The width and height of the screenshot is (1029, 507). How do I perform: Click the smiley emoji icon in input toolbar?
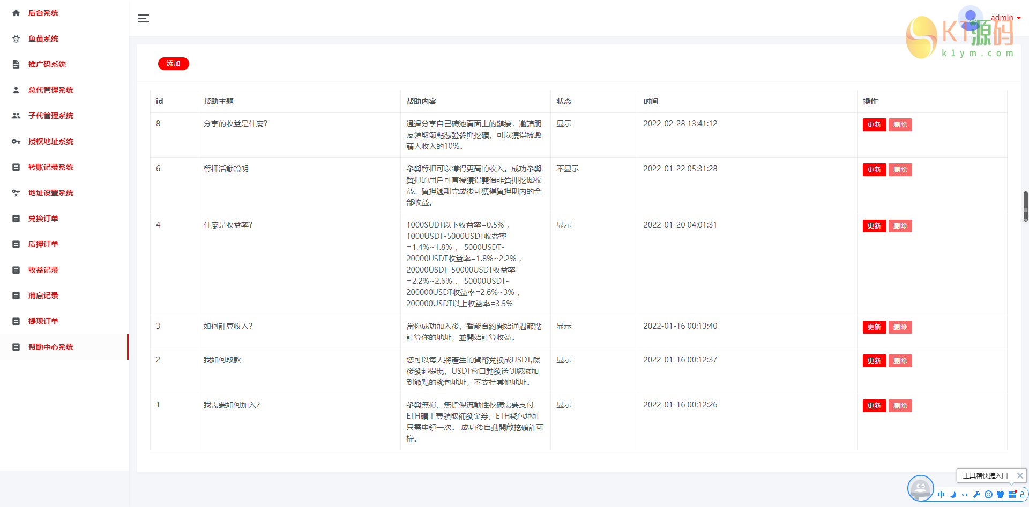pos(988,495)
